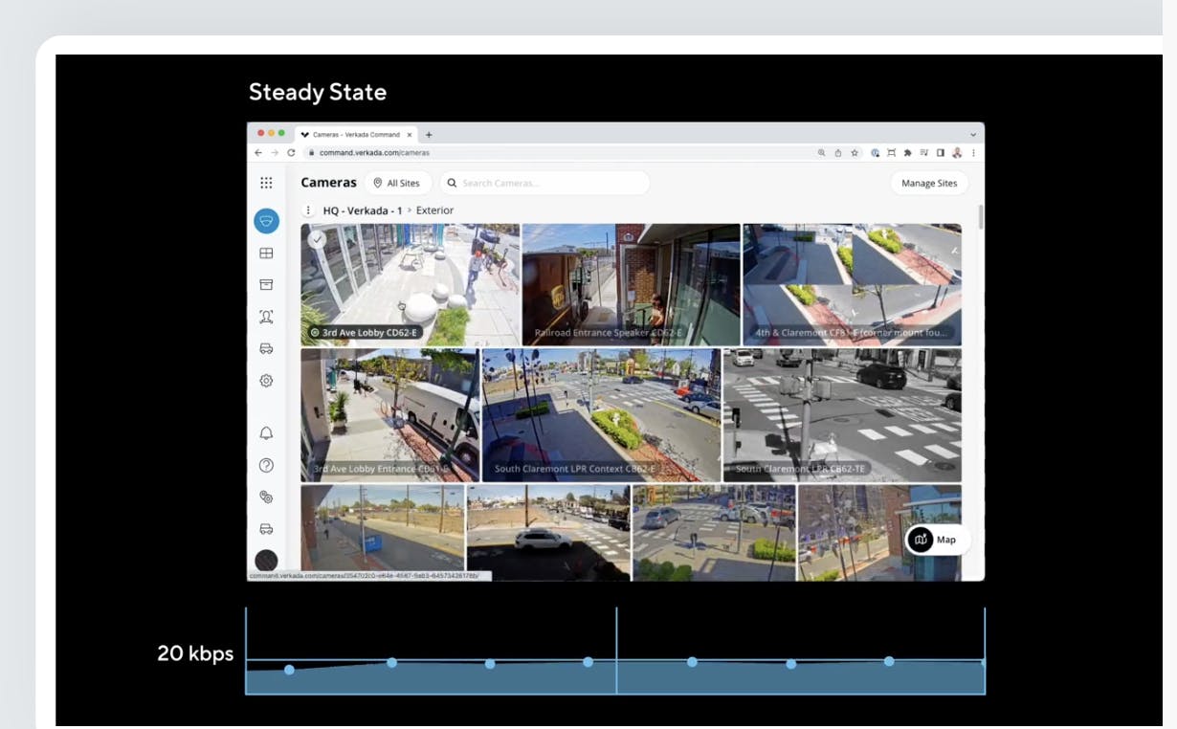Open the Railroad Entrance Speaker camera feed

point(631,284)
